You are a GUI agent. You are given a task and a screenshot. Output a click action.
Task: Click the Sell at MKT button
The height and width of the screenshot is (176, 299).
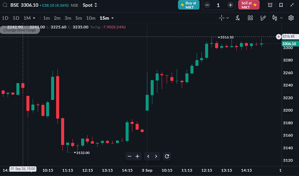tap(249, 5)
